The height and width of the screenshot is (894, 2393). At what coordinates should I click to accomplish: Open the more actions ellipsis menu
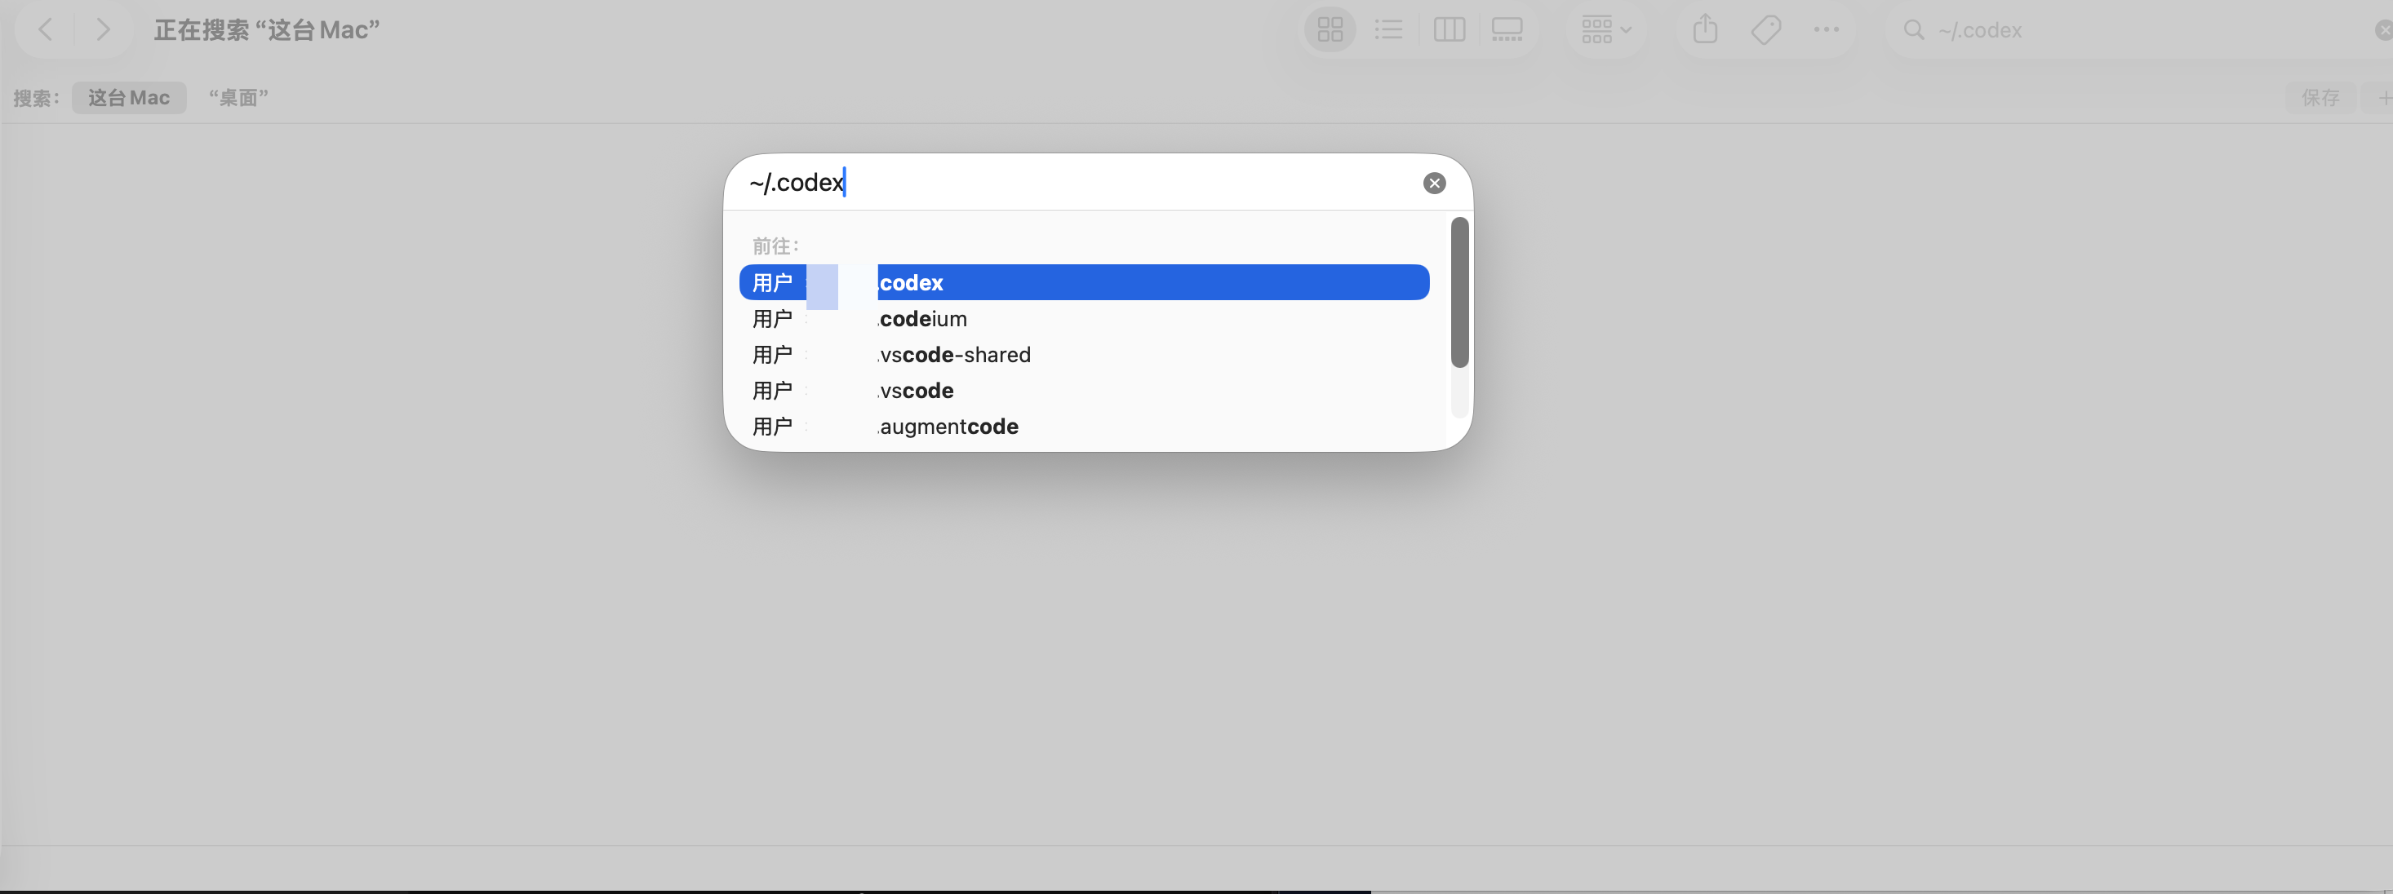click(x=1826, y=29)
